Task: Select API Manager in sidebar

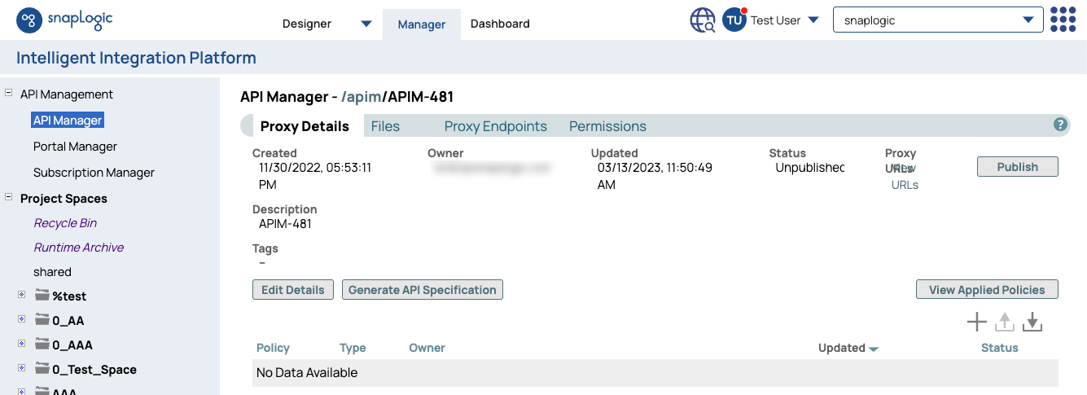Action: point(68,120)
